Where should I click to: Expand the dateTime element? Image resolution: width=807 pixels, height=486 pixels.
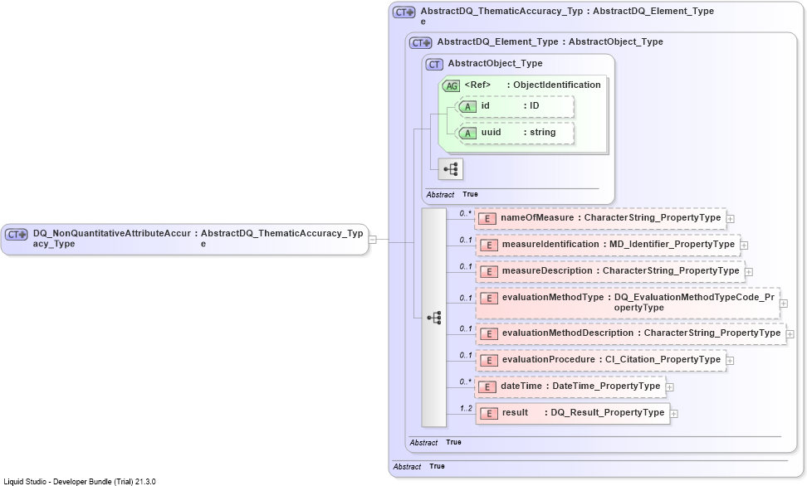(669, 387)
